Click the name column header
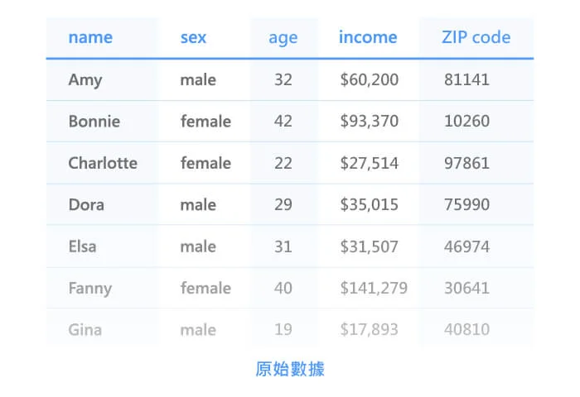This screenshot has width=580, height=397. [x=90, y=37]
